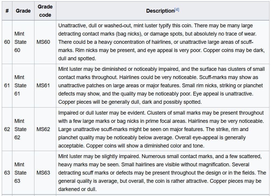Click the Description column header
This screenshot has width=271, height=196.
pyautogui.click(x=162, y=11)
